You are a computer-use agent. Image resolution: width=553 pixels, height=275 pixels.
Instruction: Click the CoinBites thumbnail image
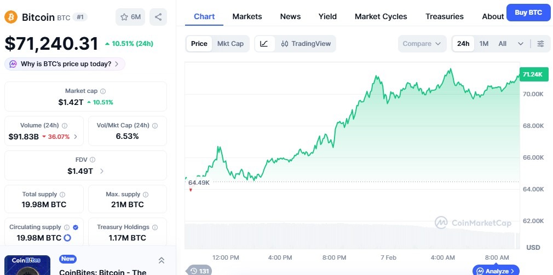point(27,265)
